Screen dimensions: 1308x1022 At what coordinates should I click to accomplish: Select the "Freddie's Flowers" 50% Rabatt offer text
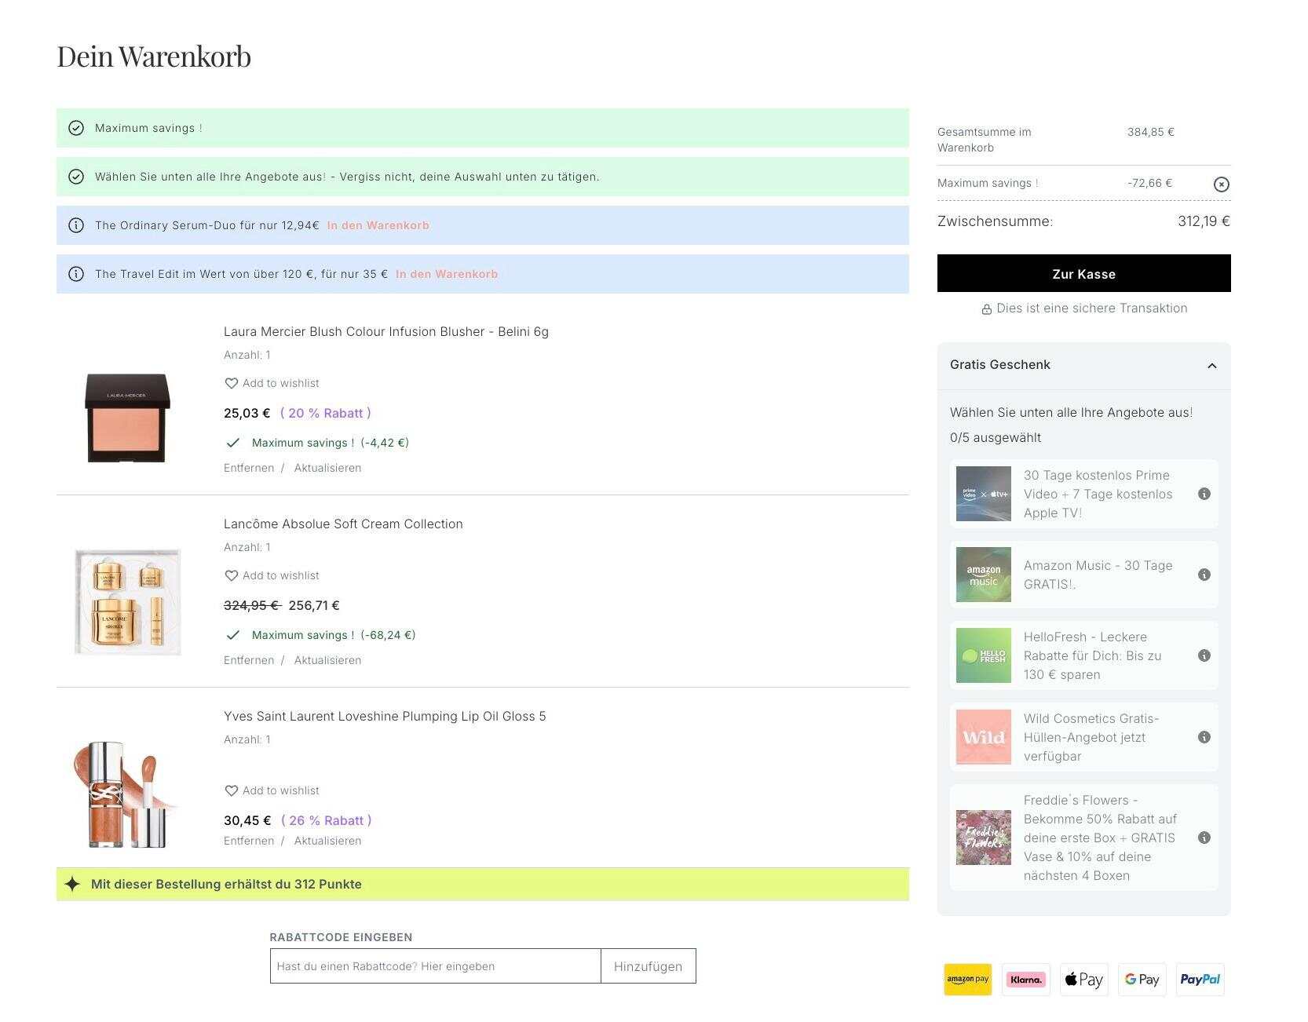(1100, 838)
